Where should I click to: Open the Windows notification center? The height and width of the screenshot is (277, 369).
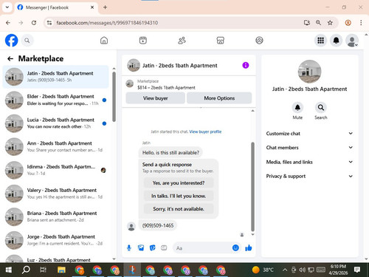tap(357, 270)
